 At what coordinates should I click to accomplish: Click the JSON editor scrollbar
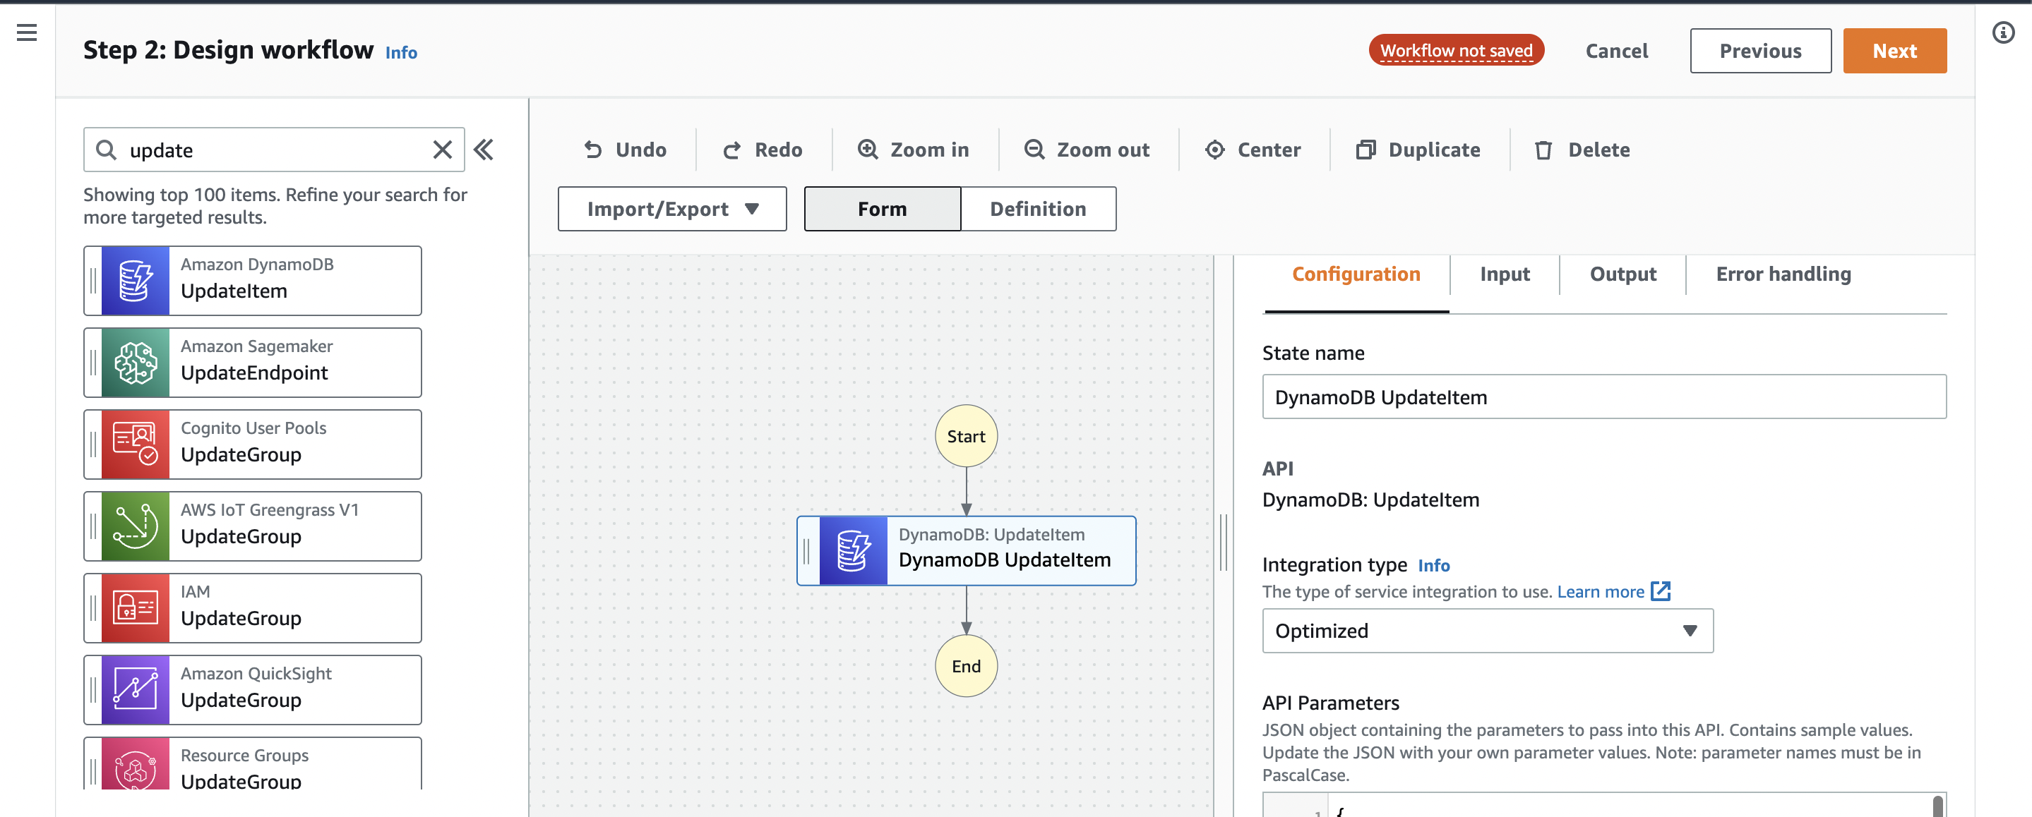(x=1938, y=806)
